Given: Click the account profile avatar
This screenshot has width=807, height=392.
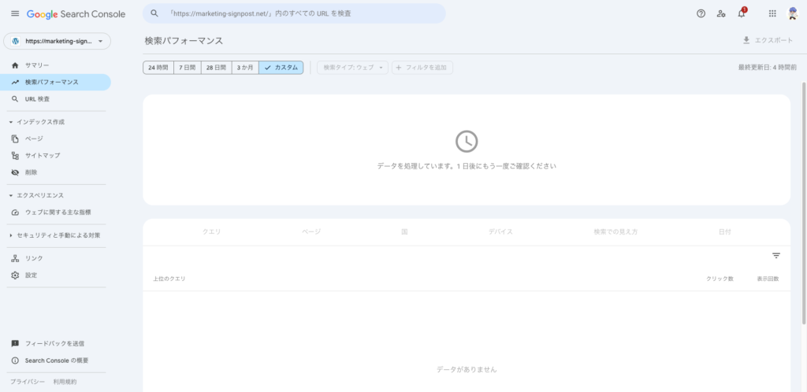Looking at the screenshot, I should click(792, 13).
